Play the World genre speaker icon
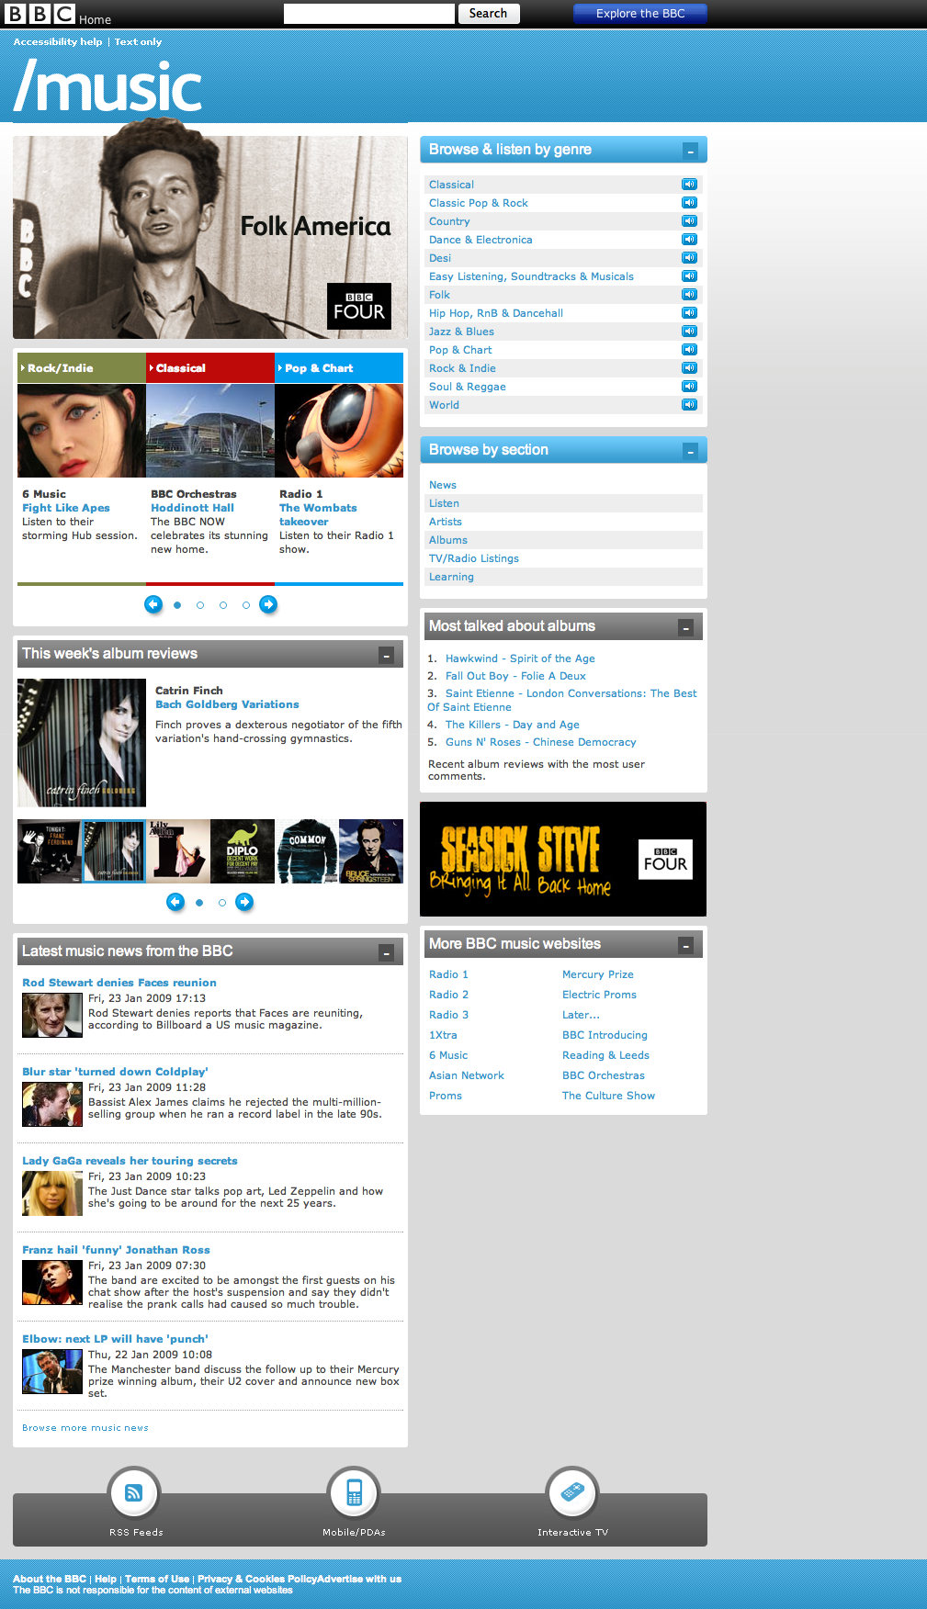 pos(689,405)
